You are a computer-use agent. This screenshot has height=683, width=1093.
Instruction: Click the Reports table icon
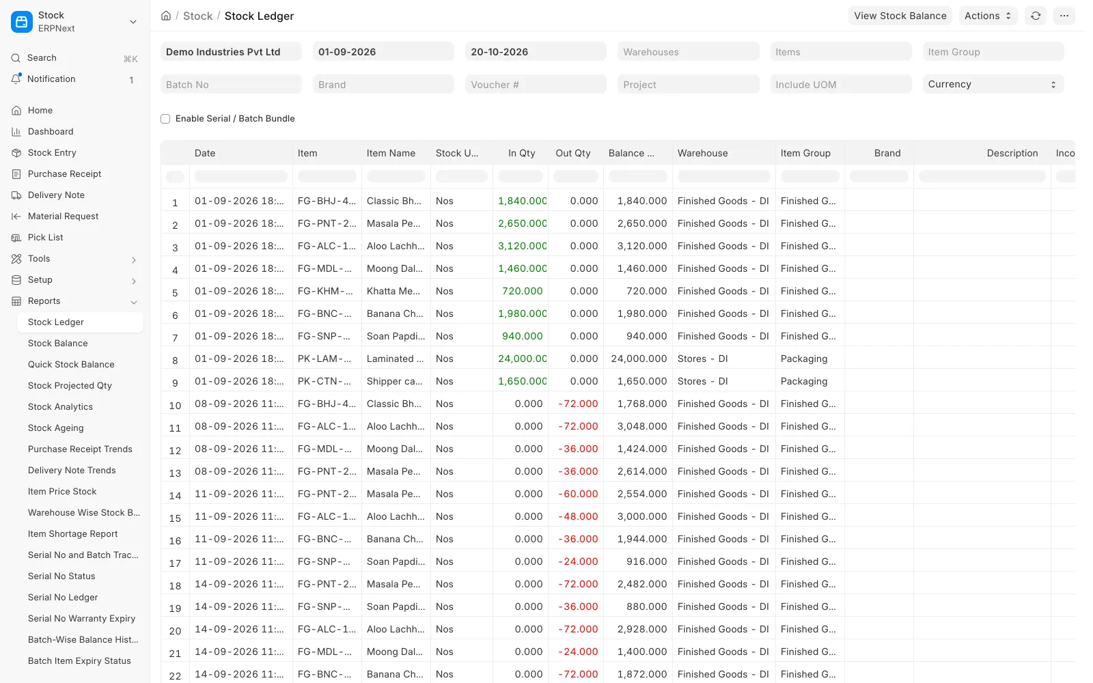(16, 301)
